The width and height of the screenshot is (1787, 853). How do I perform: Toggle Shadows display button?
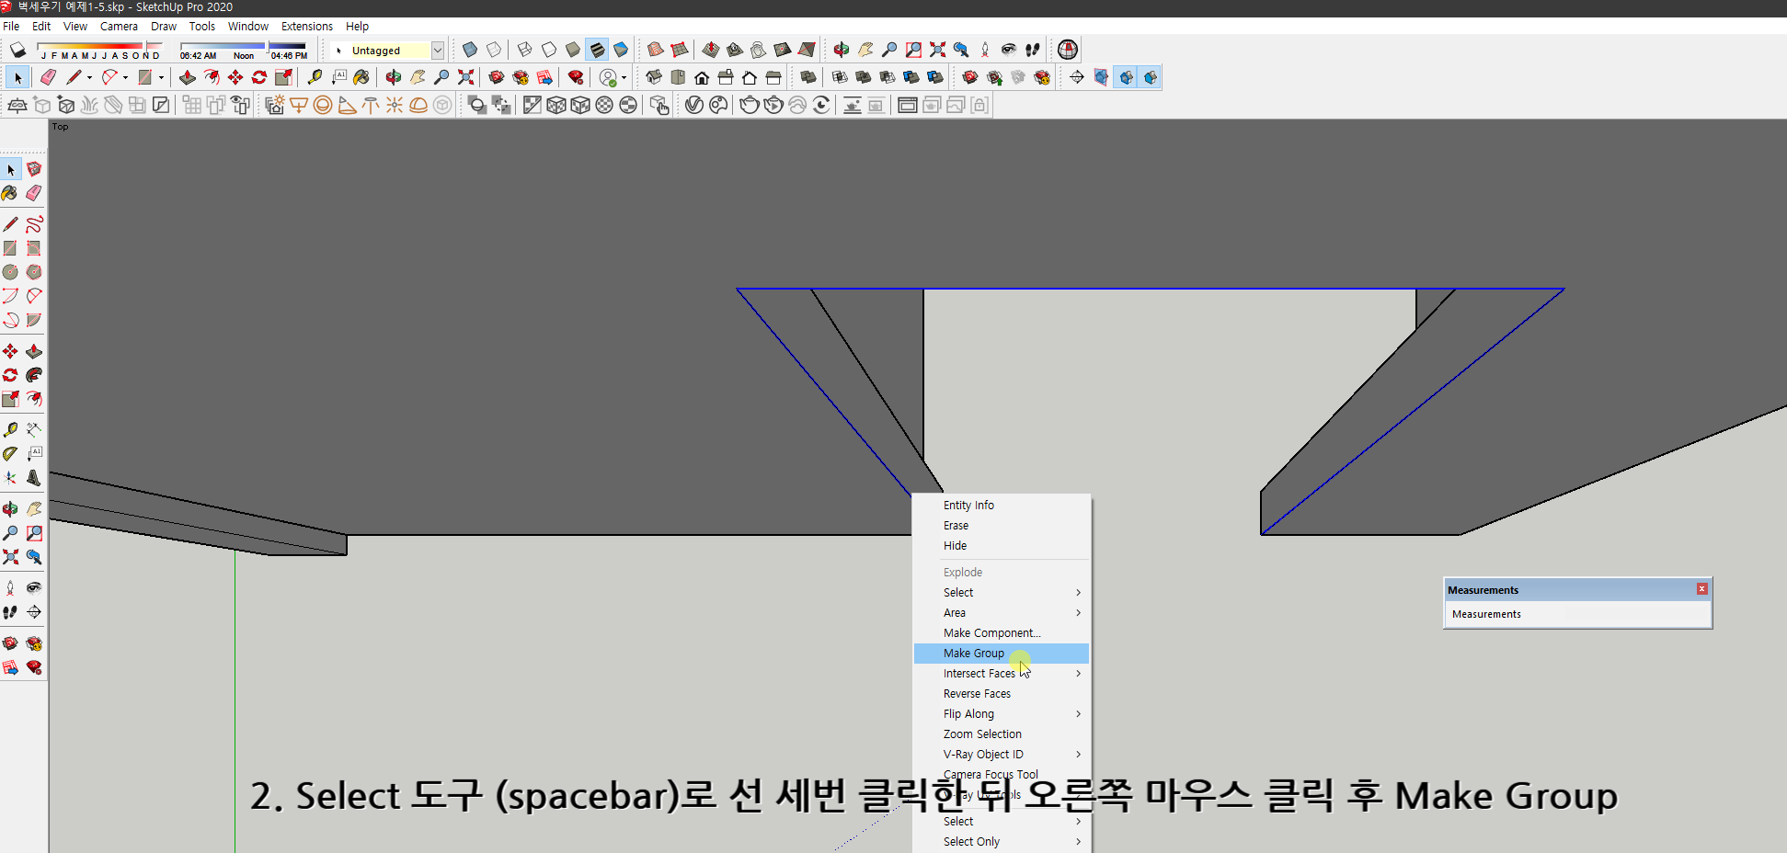17,50
